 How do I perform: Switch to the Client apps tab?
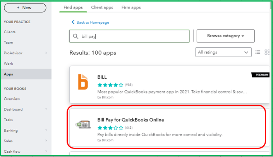coord(102,7)
